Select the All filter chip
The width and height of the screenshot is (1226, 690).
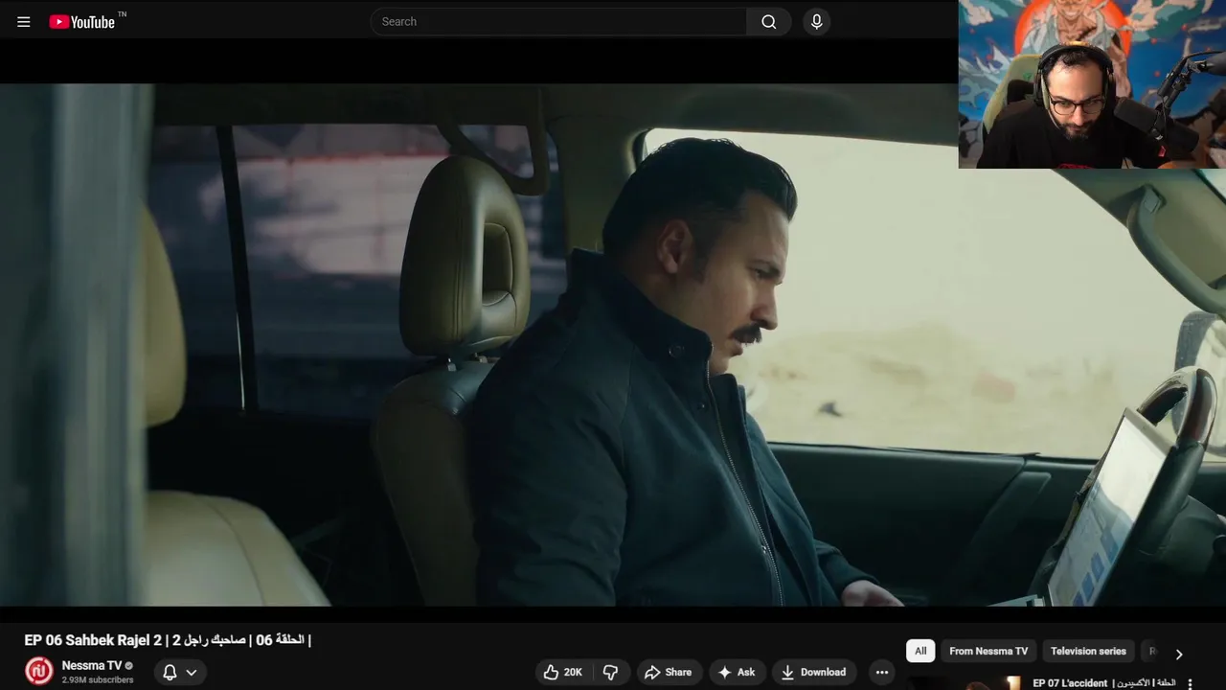coord(920,651)
